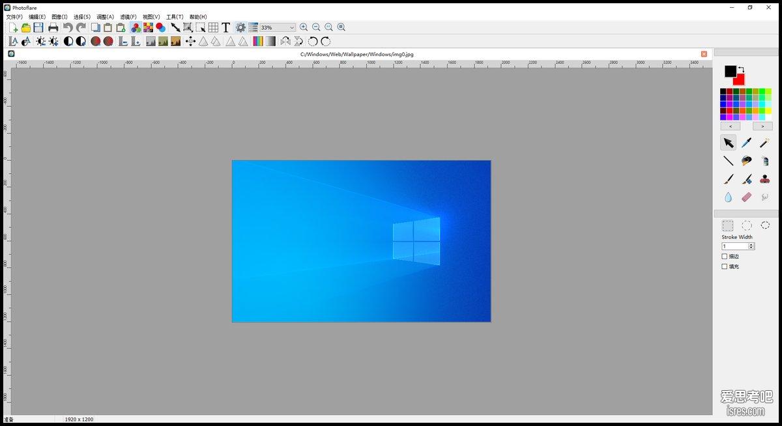This screenshot has width=782, height=426.
Task: Go to previous palette with < button
Action: tap(731, 126)
